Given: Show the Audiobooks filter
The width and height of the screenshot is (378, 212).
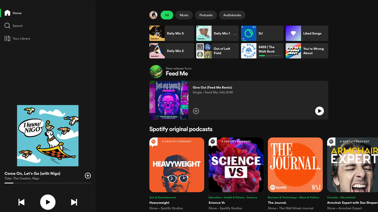Looking at the screenshot, I should (x=232, y=15).
